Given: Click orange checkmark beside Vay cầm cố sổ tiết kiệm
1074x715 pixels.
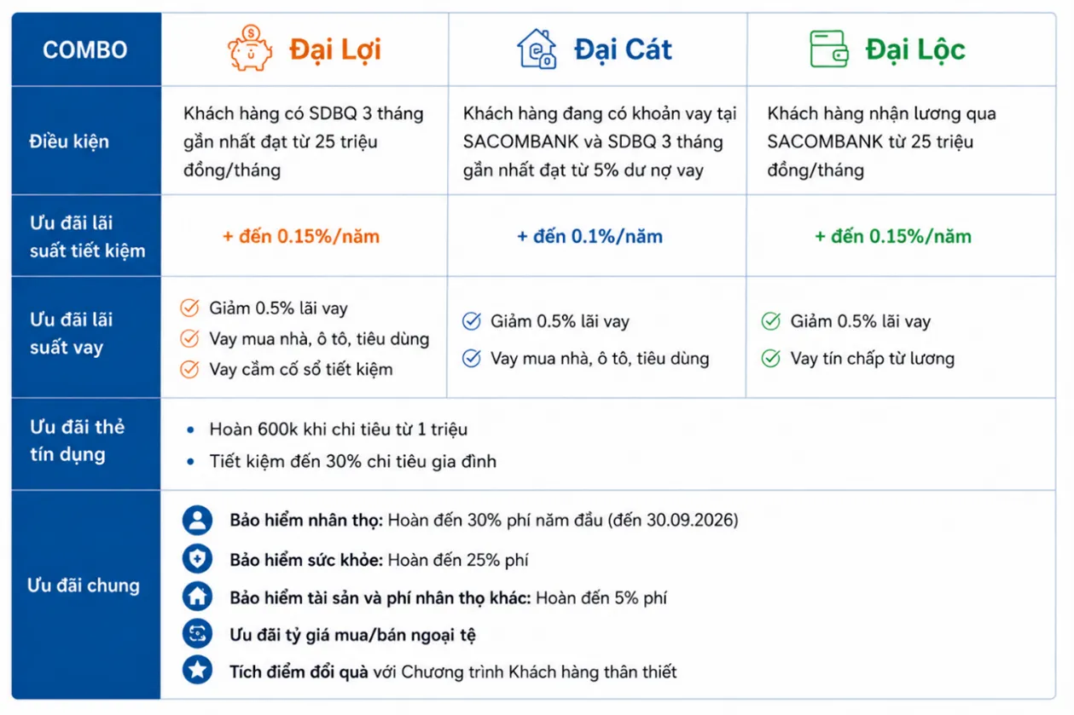Looking at the screenshot, I should click(189, 369).
